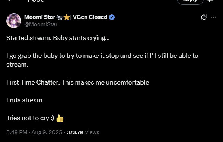Open the three-dot more options menu
The image size is (223, 142).
click(213, 17)
